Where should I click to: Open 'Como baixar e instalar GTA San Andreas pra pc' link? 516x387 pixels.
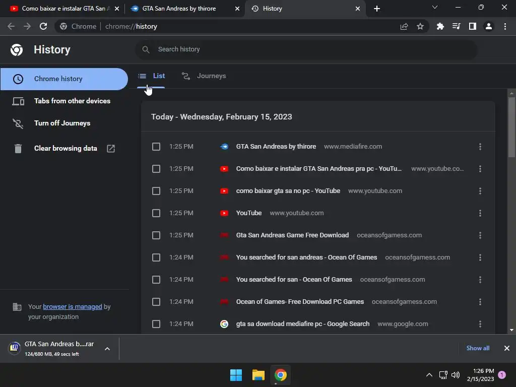pos(318,169)
